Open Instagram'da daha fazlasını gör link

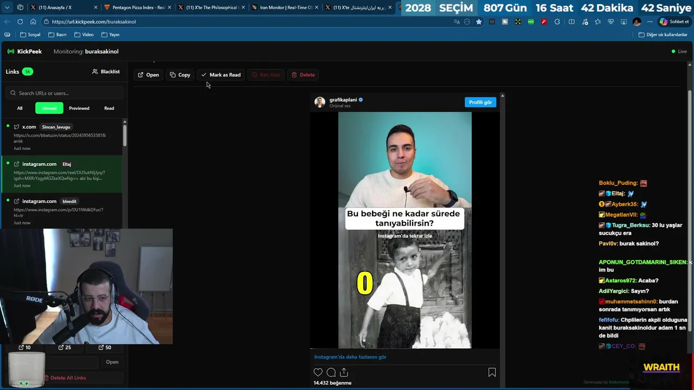350,357
